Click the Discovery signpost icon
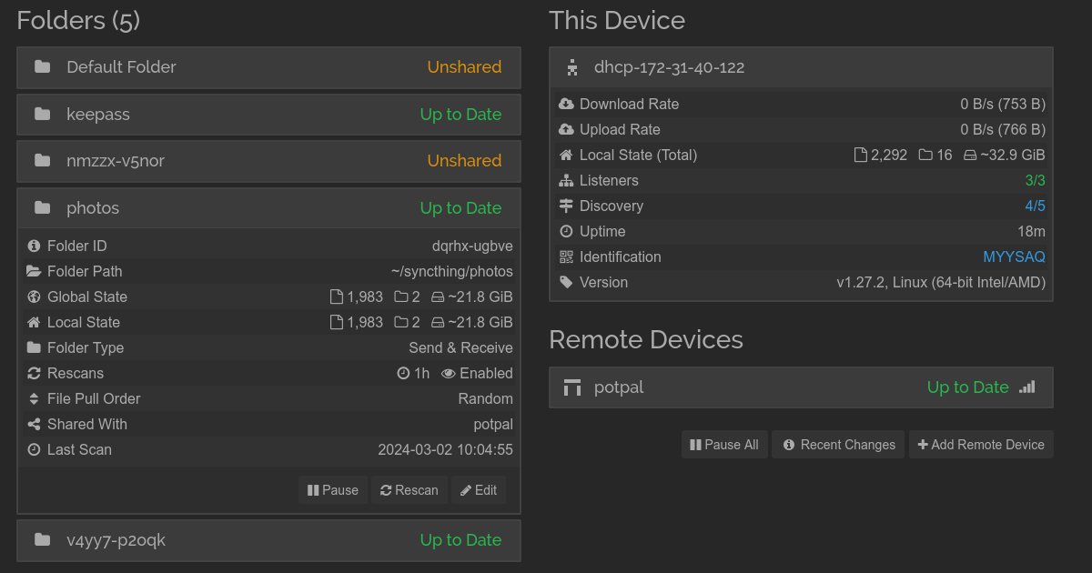The image size is (1092, 573). [566, 206]
